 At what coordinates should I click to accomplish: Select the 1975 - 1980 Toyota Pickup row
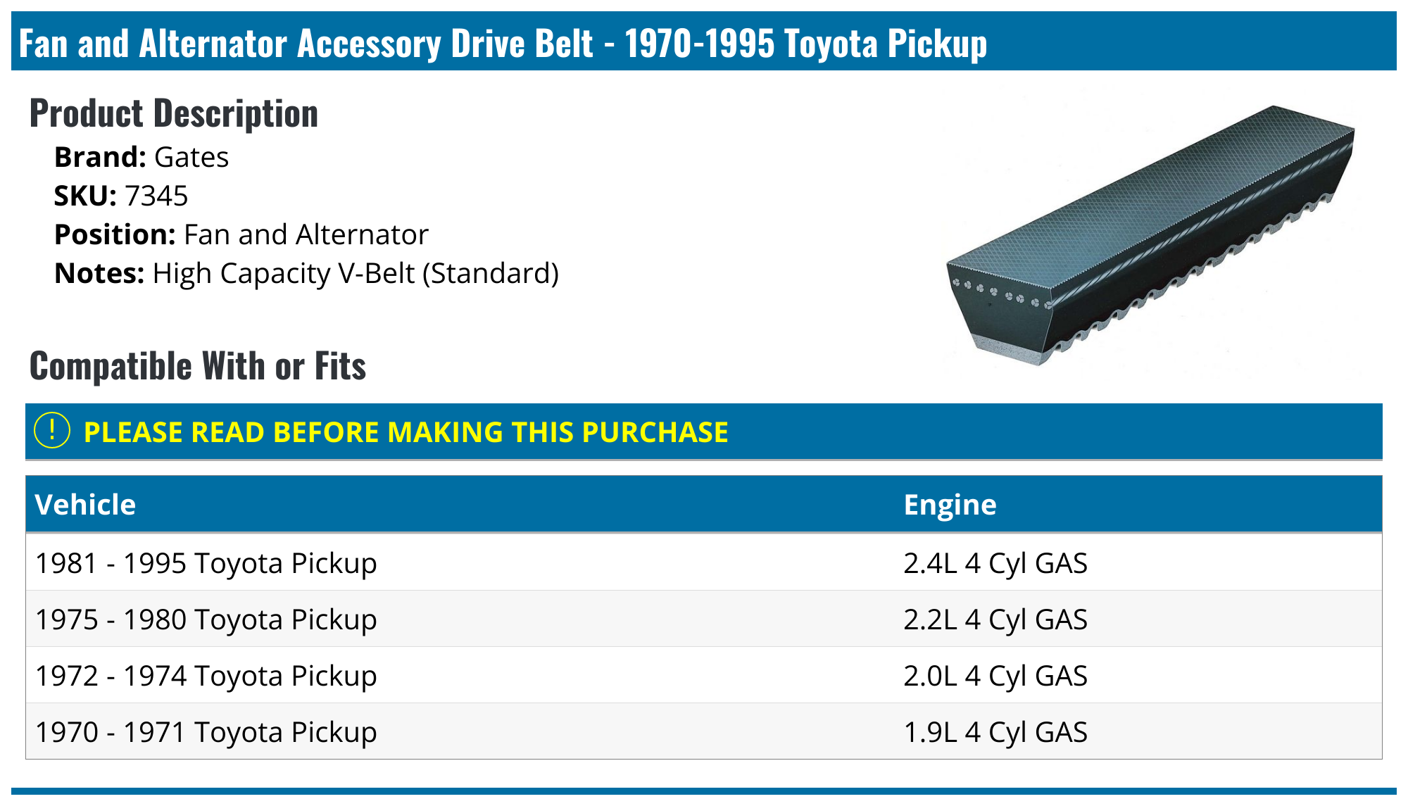click(206, 619)
